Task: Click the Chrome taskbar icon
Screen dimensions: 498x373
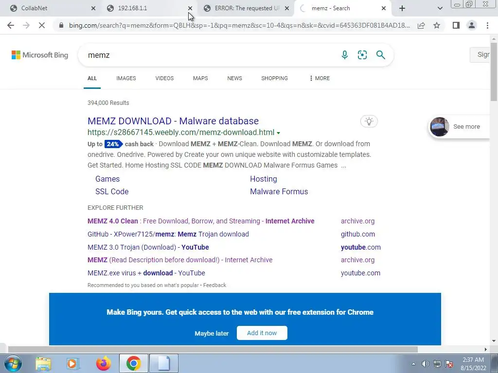Action: pos(133,363)
